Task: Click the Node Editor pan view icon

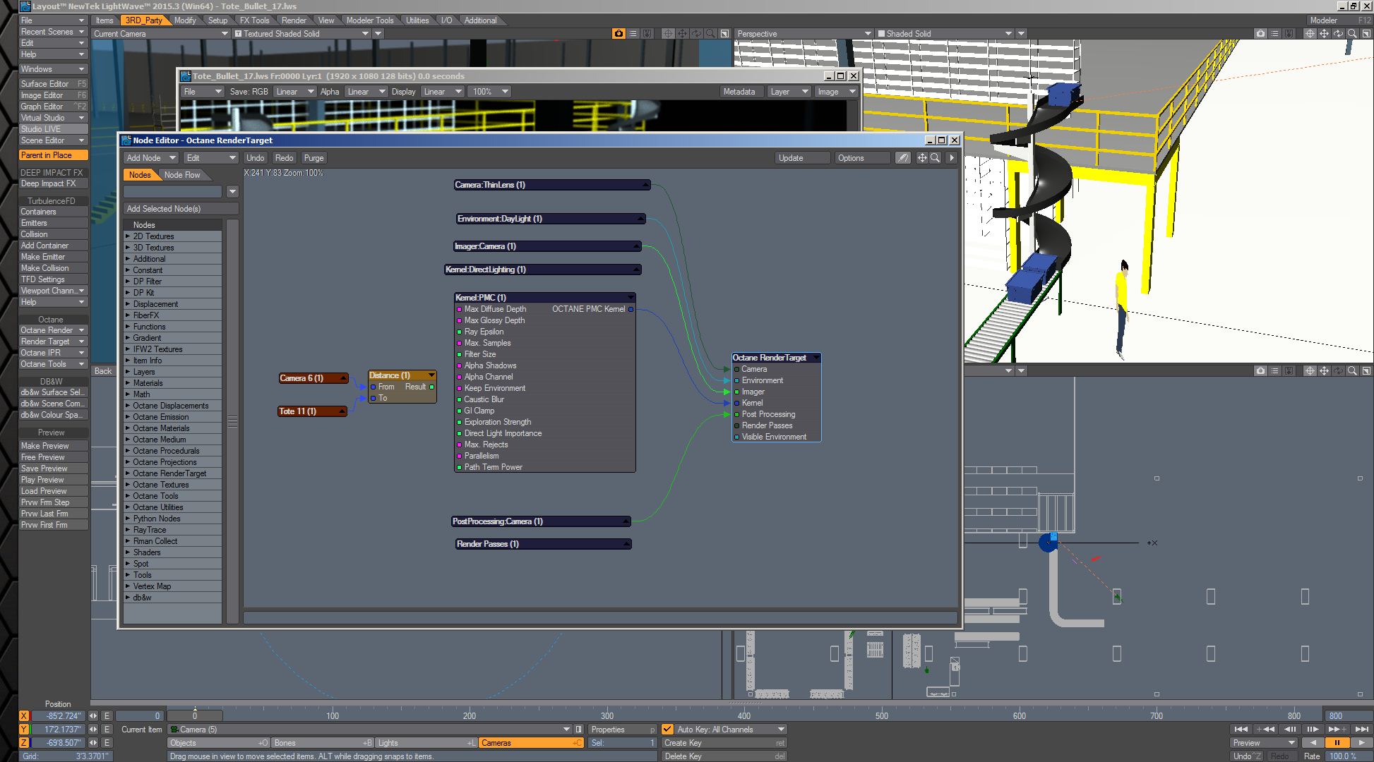Action: (x=922, y=158)
